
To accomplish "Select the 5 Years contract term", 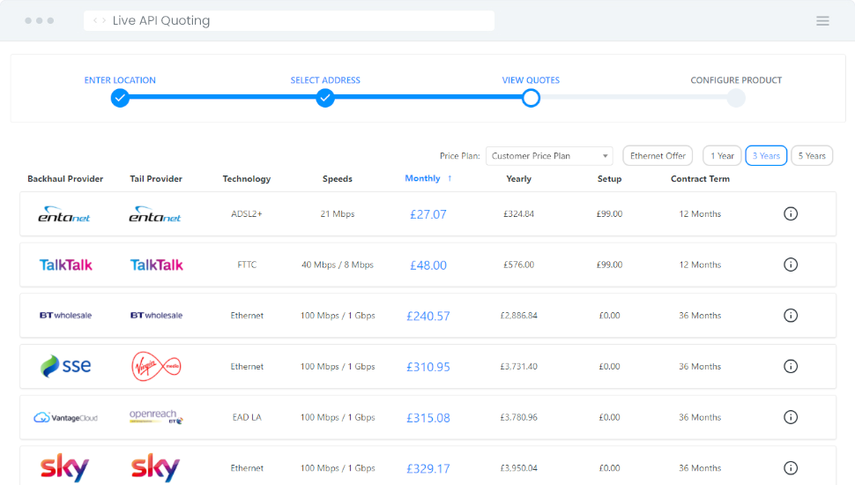I will (812, 155).
